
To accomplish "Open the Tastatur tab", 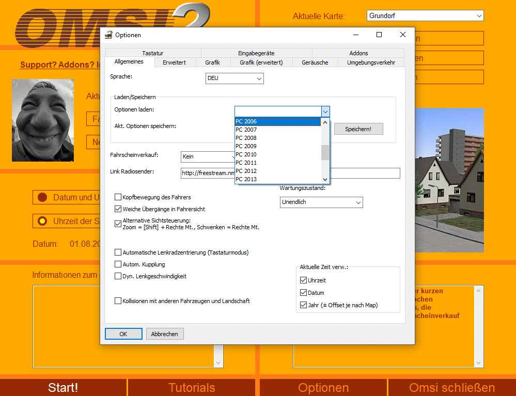I will coord(153,53).
